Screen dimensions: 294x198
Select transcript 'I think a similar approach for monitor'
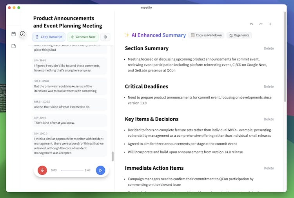click(69, 146)
